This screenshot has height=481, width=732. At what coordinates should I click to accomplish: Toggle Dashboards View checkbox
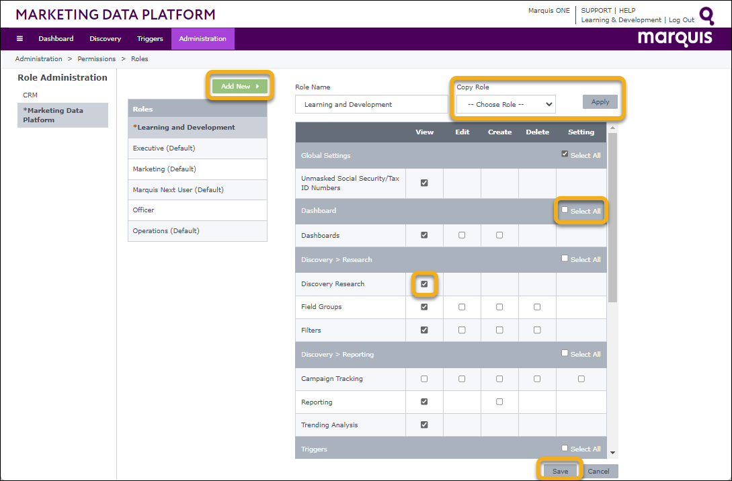click(424, 235)
